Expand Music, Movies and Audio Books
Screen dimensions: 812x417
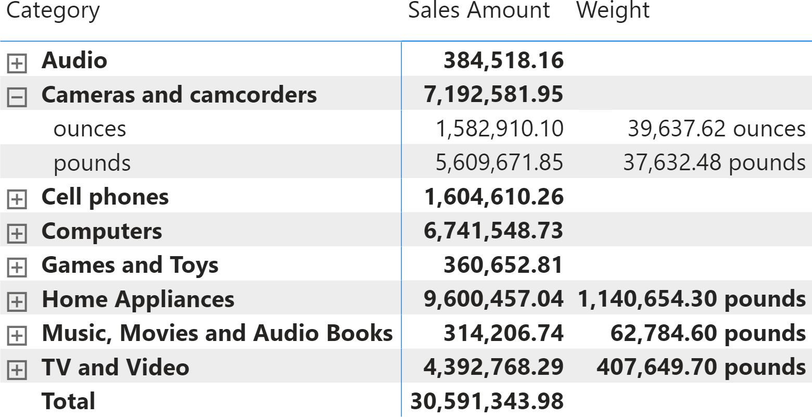click(17, 336)
